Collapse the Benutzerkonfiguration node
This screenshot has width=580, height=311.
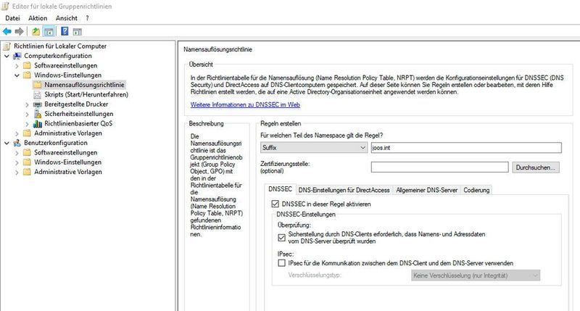click(x=7, y=143)
